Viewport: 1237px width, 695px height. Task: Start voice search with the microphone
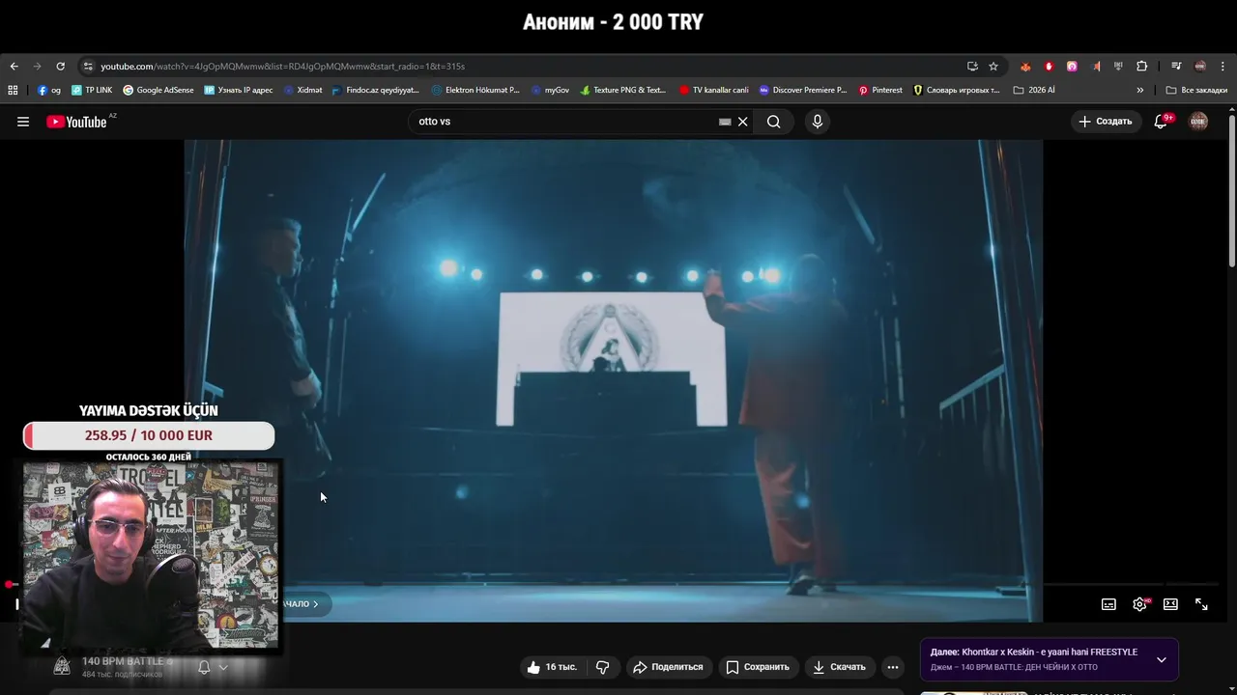pyautogui.click(x=818, y=122)
